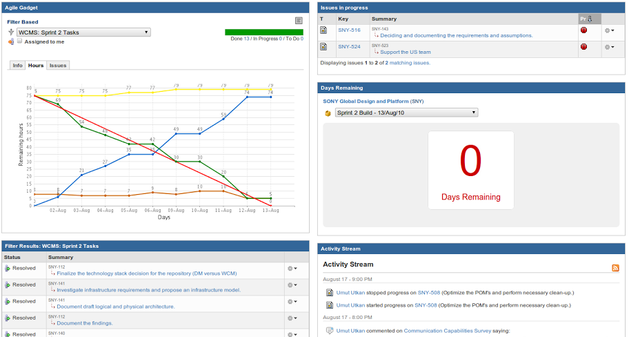The width and height of the screenshot is (629, 337).
Task: Click the issue type icon for SNY-516
Action: point(323,30)
